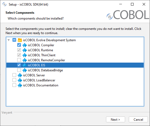Click Next to continue setup
Image resolution: width=150 pixels, height=126 pixels.
(116, 119)
